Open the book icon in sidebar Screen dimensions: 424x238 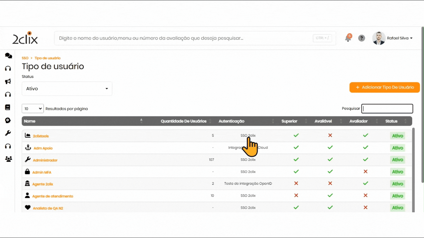pyautogui.click(x=8, y=107)
